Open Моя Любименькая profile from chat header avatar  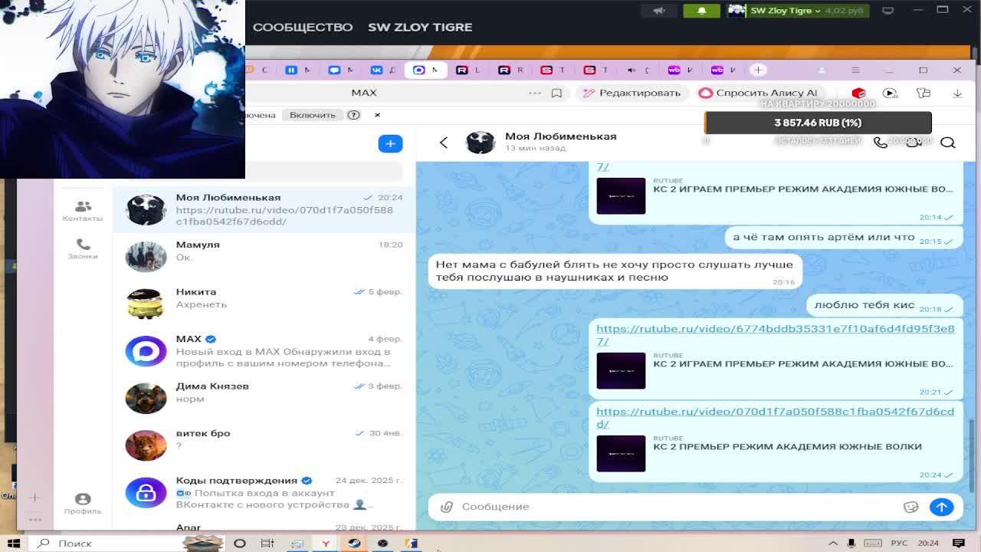pyautogui.click(x=481, y=143)
